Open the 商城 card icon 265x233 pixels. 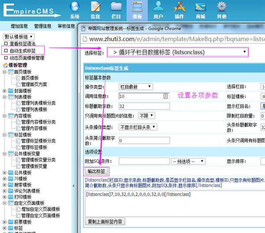tap(201, 7)
